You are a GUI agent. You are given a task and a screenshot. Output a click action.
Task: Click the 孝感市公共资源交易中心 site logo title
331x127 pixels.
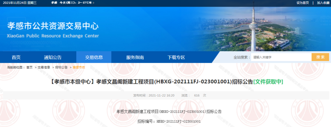(x=53, y=26)
